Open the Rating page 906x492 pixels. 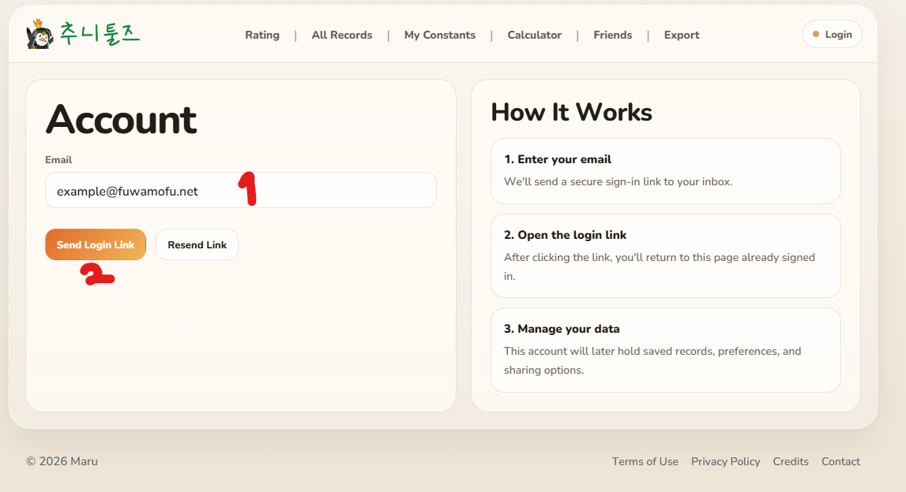point(262,35)
